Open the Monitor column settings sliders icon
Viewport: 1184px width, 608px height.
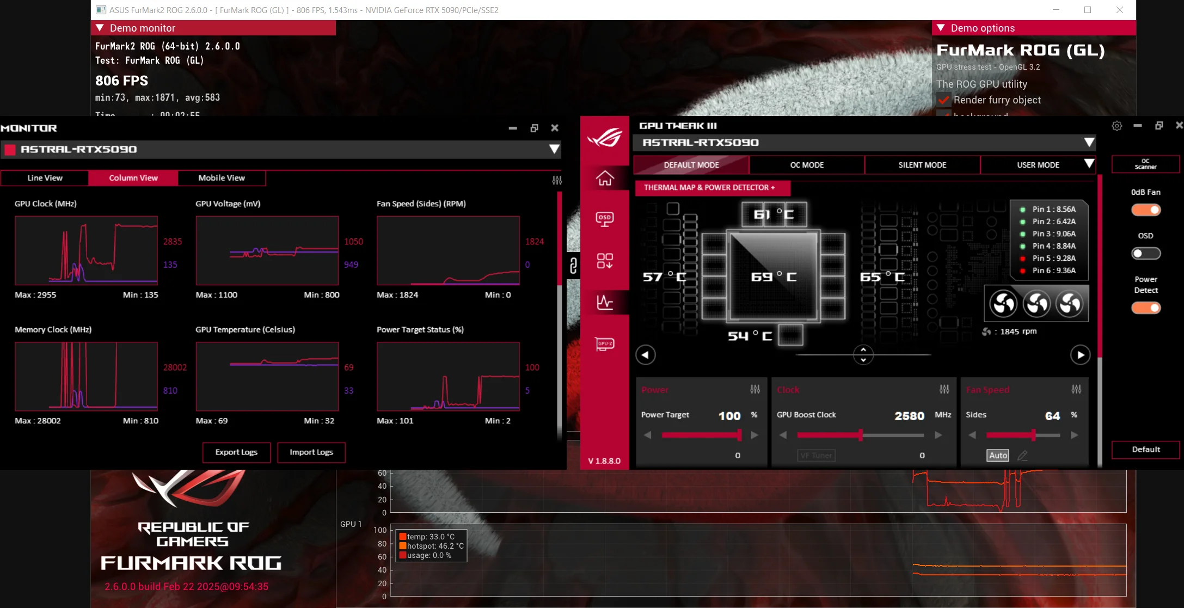point(557,180)
